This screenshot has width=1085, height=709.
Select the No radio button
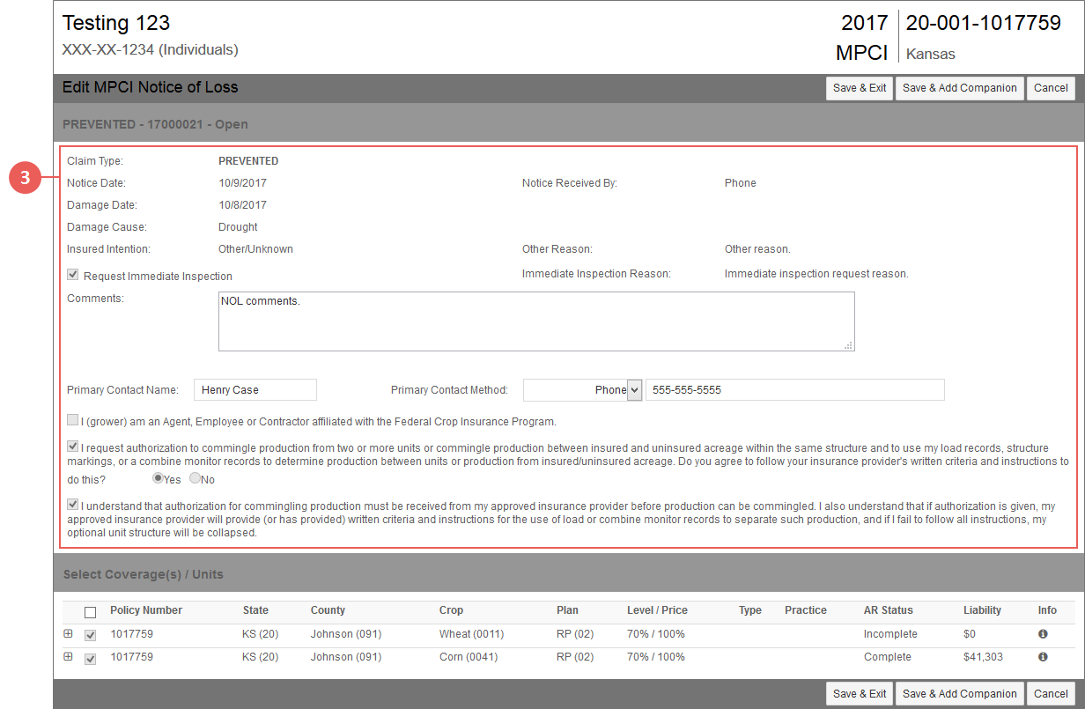pos(195,478)
